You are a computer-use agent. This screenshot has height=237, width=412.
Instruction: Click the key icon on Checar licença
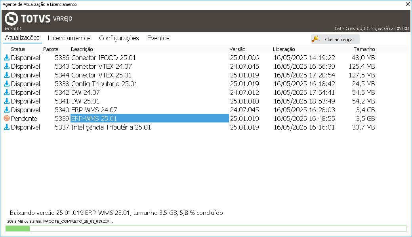point(315,39)
